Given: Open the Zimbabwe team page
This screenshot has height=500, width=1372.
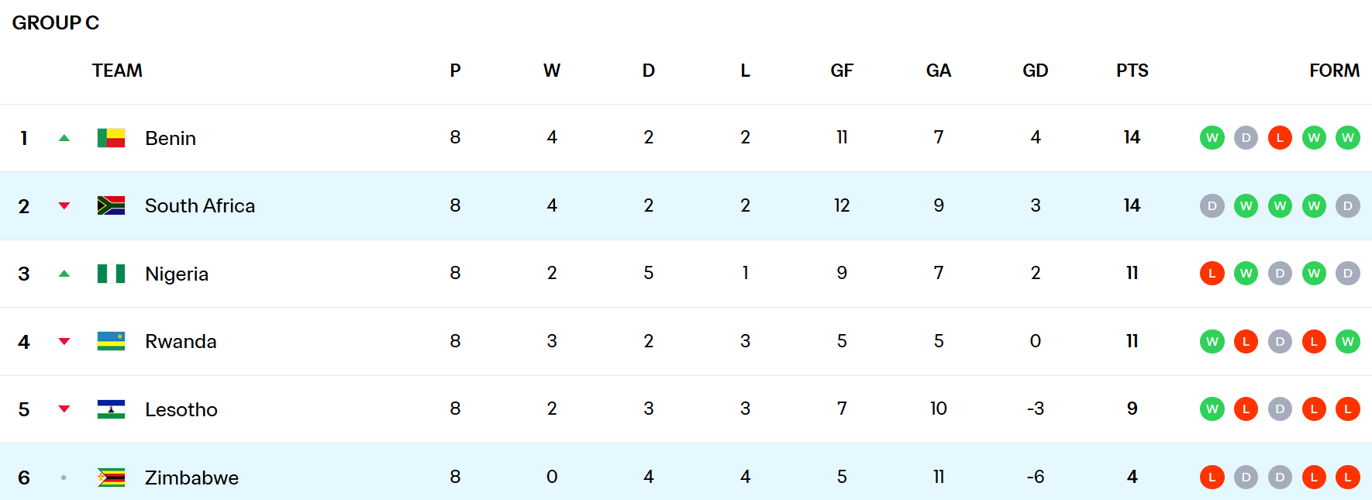Looking at the screenshot, I should pyautogui.click(x=191, y=478).
